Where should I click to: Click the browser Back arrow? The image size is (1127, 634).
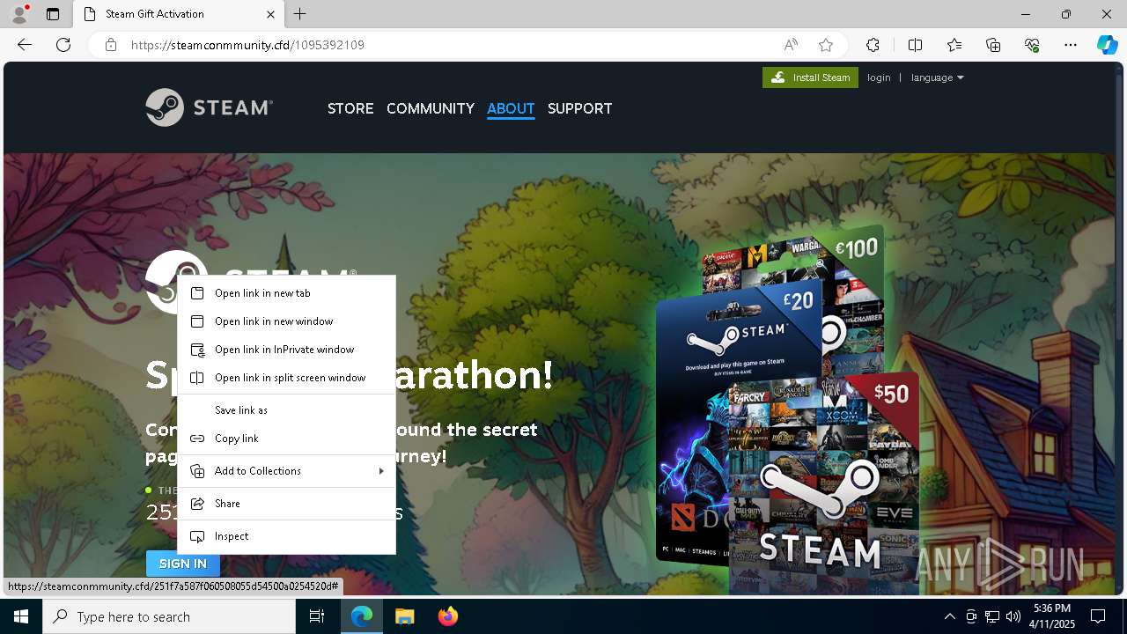(x=25, y=45)
